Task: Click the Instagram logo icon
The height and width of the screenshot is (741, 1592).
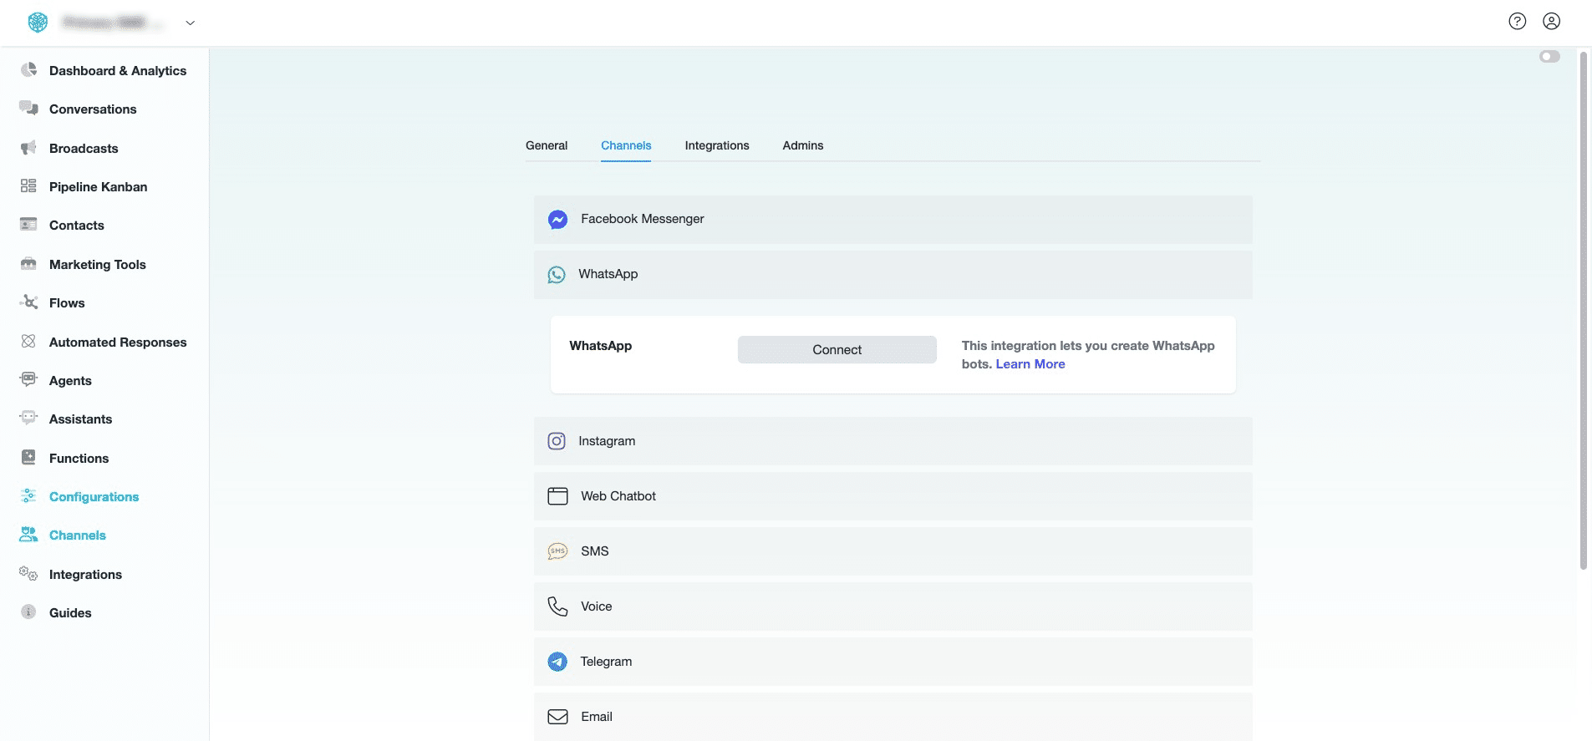Action: pyautogui.click(x=557, y=441)
